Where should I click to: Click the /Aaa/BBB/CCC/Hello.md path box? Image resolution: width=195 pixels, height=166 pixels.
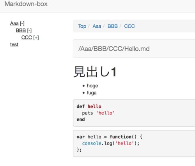134,49
